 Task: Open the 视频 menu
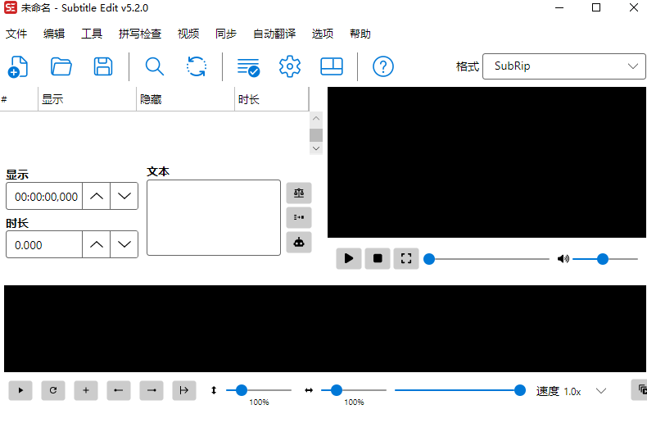(188, 34)
